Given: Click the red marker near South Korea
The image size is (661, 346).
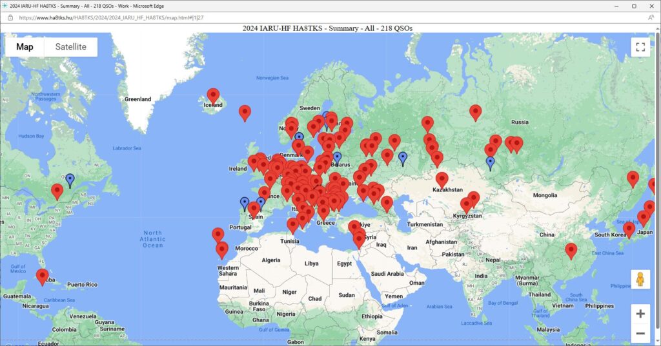Looking at the screenshot, I should (x=629, y=229).
